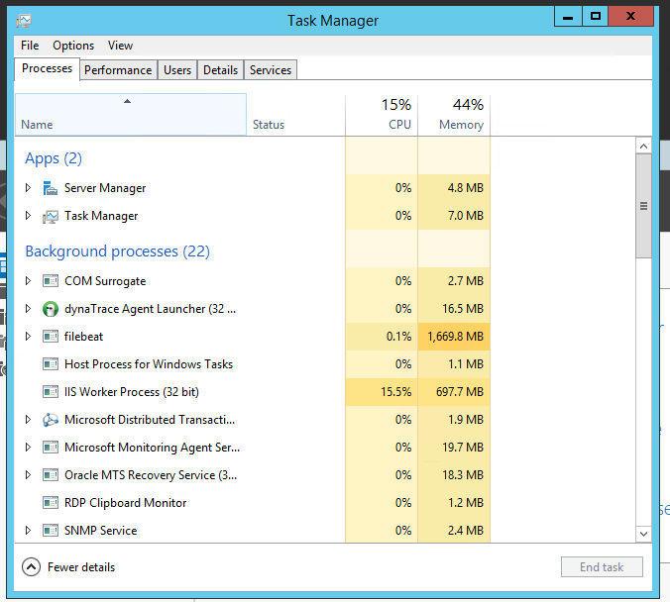Click the Server Manager app icon
This screenshot has width=670, height=602.
tap(51, 188)
